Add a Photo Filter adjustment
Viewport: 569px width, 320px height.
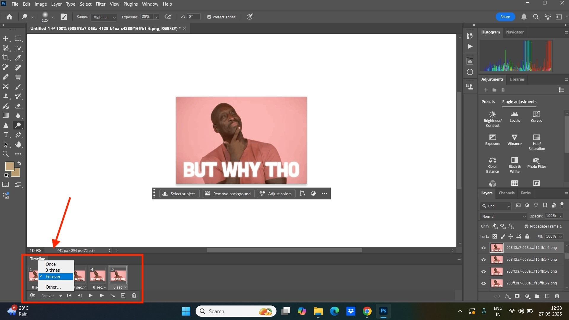point(536,163)
